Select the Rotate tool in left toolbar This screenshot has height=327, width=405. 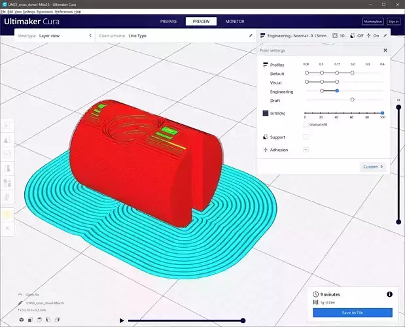7,154
